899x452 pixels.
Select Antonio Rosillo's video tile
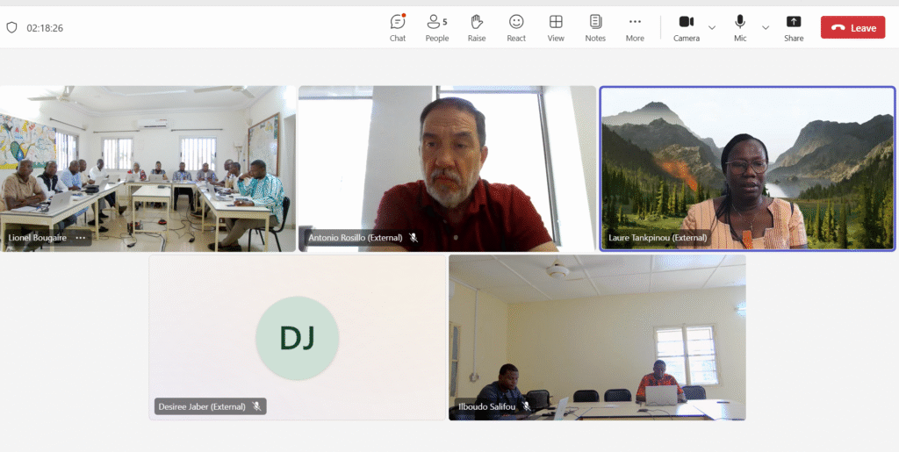coord(447,169)
